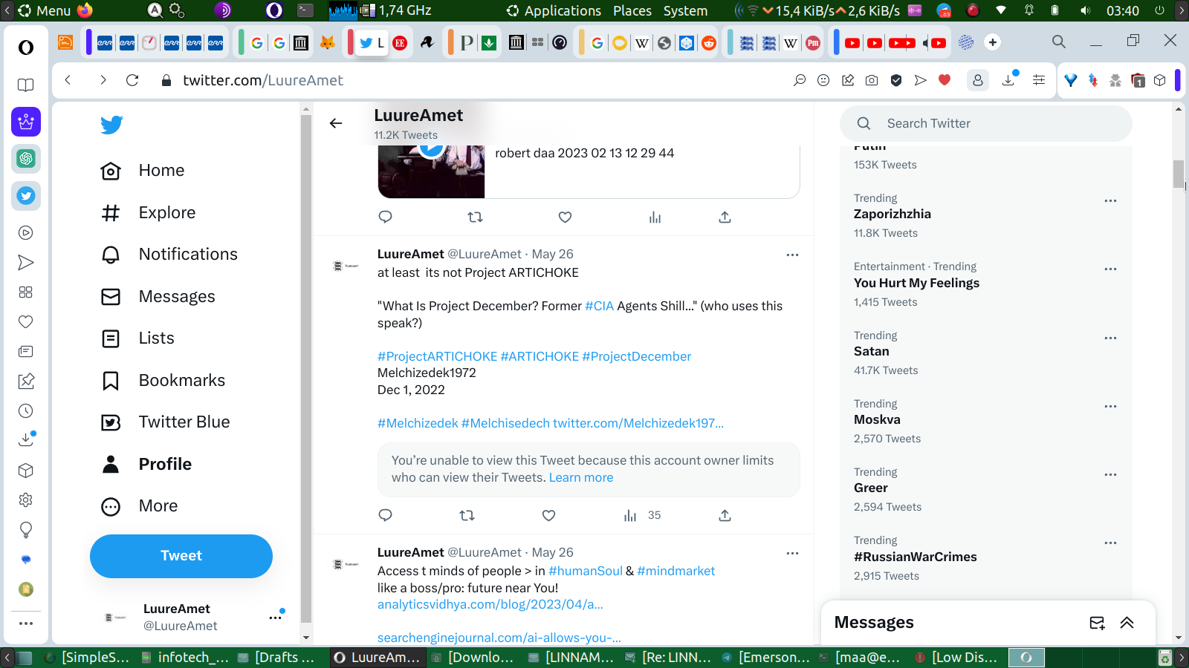Compose a new message in the Messages drawer
Screen dimensions: 1189x668
[x=1097, y=623]
